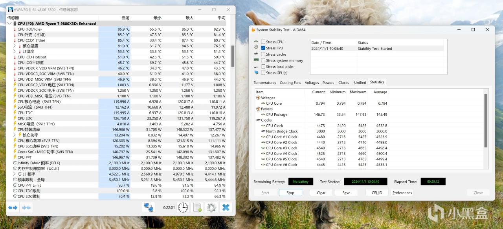Screen dimensions: 503x229
Task: Click lightning icon beside CPU EDC
Action: click(x=15, y=118)
